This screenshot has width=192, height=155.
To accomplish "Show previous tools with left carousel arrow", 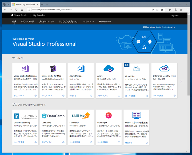I will [x=9, y=82].
